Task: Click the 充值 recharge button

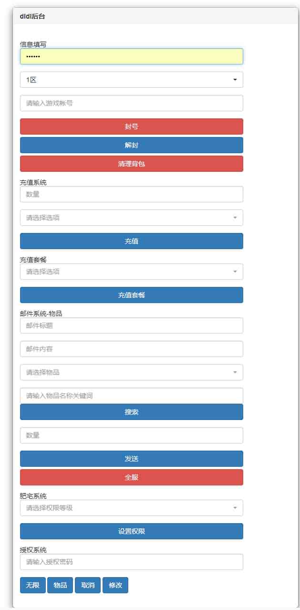Action: 131,241
